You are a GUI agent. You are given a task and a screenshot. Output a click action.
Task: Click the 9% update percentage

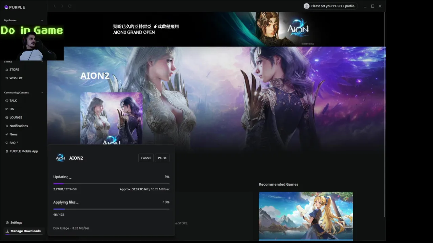point(167,177)
